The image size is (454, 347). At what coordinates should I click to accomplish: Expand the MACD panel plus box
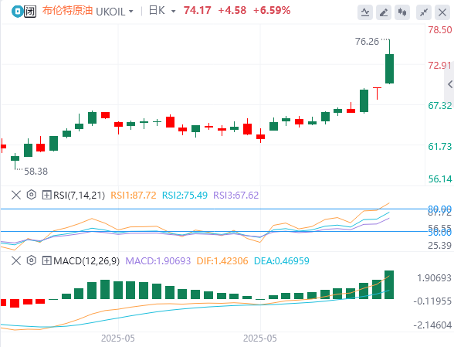[46, 260]
